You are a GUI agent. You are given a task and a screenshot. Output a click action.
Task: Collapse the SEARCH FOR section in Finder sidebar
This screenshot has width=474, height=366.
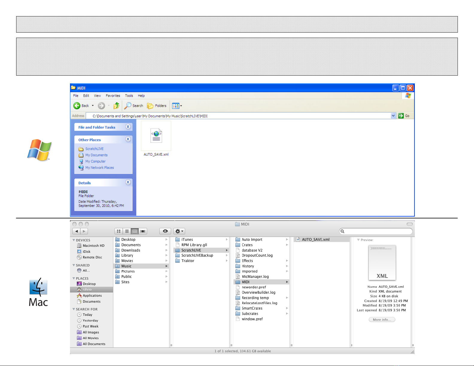(x=74, y=309)
